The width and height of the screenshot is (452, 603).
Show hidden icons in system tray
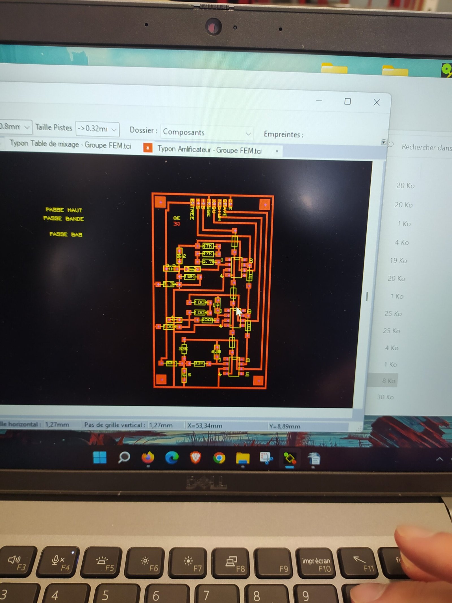tap(439, 459)
